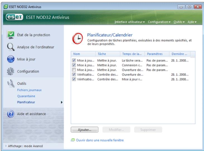Toggle the Affichage mode Avancé expander arrow
Screen dimensions: 204x151
point(6,146)
